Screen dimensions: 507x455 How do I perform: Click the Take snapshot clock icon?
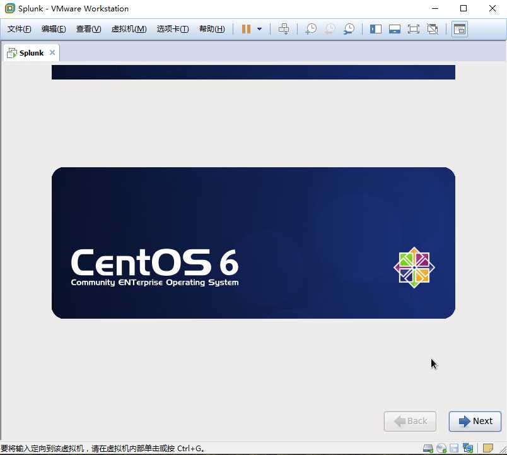tap(311, 29)
